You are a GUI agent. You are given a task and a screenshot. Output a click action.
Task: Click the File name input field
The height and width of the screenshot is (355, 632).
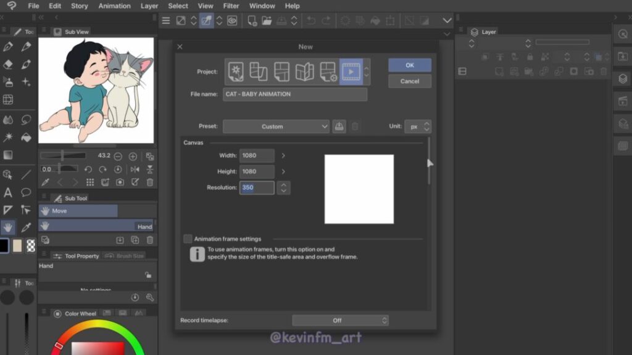tap(295, 94)
